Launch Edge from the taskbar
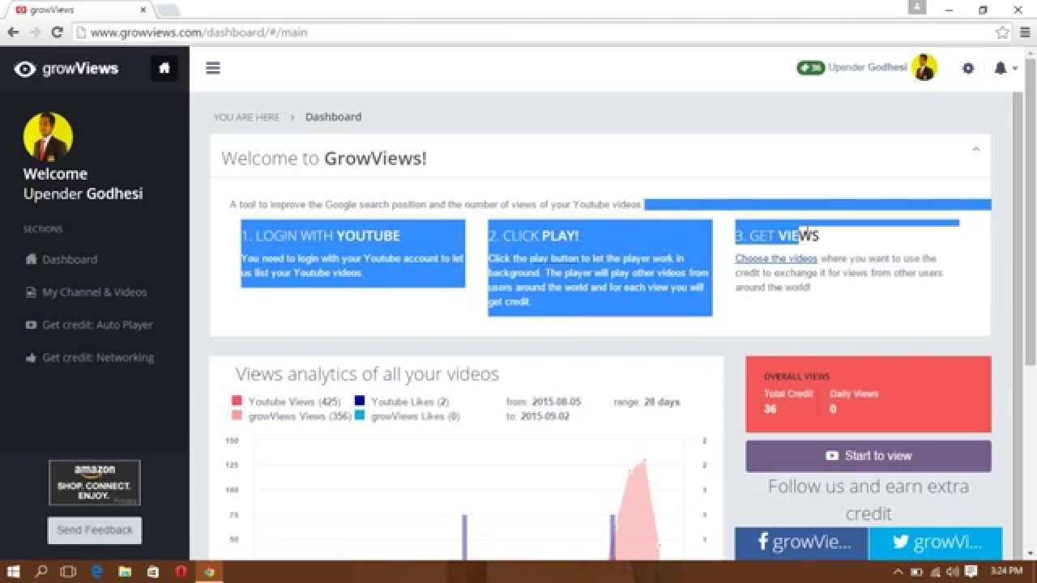The width and height of the screenshot is (1037, 583). [x=97, y=572]
